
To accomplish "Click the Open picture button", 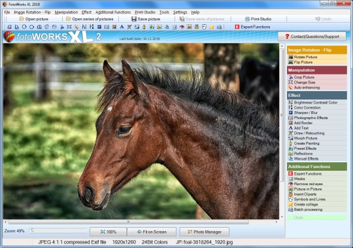I will [34, 19].
